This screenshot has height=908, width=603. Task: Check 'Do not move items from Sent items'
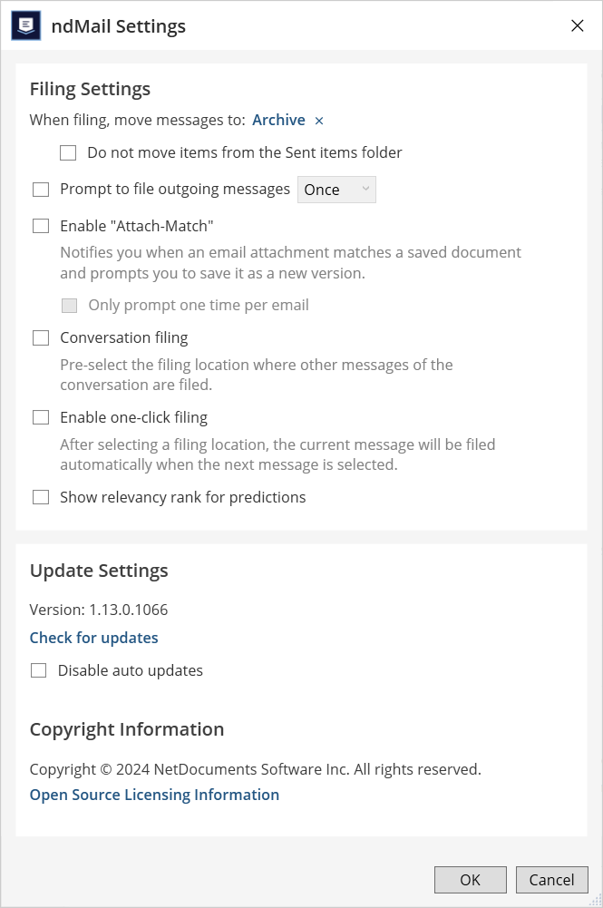(68, 153)
